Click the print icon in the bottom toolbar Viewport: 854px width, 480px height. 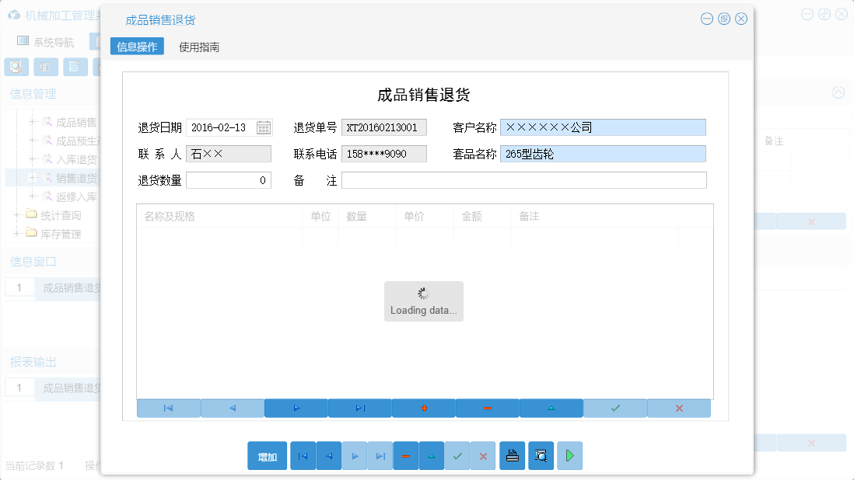[x=512, y=456]
